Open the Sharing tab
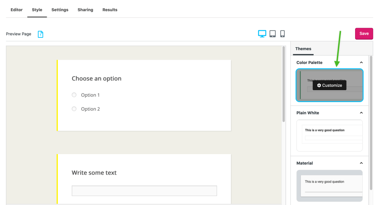 tap(85, 10)
